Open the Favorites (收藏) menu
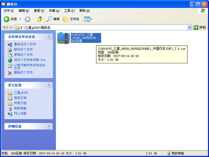209x157 pixels. (54, 11)
